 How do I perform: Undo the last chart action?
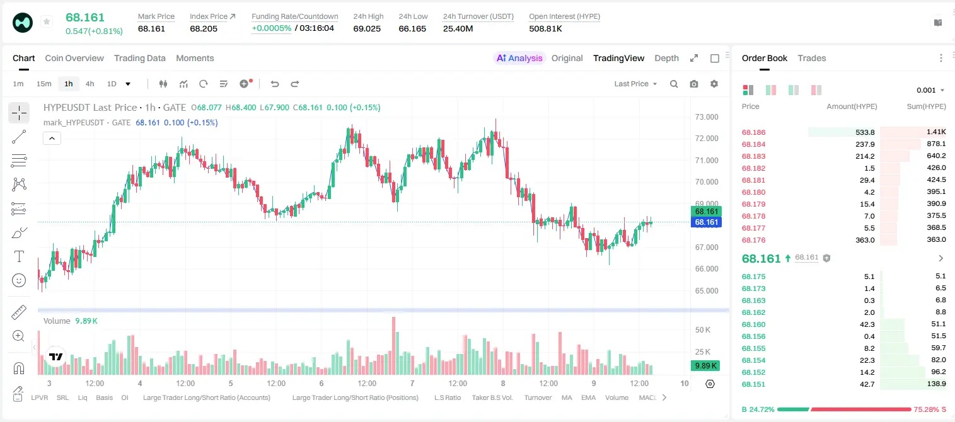[x=274, y=84]
